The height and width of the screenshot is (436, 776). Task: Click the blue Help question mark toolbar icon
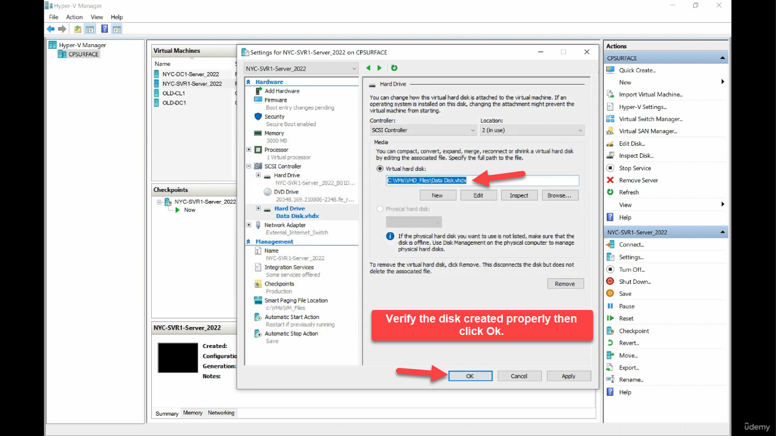click(x=105, y=29)
